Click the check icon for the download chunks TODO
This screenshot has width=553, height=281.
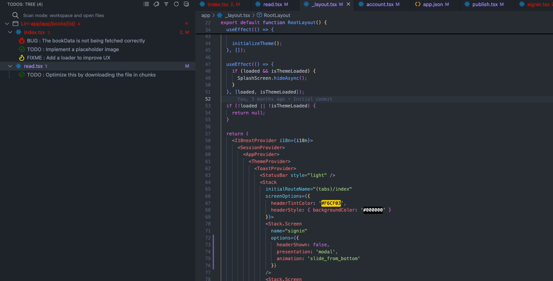22,75
